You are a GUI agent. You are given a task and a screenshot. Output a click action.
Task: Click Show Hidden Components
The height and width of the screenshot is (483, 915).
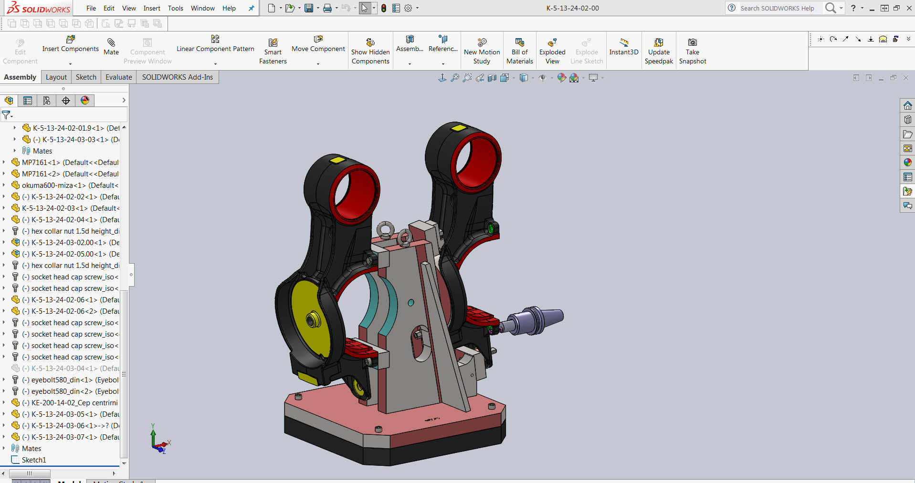[x=370, y=51]
